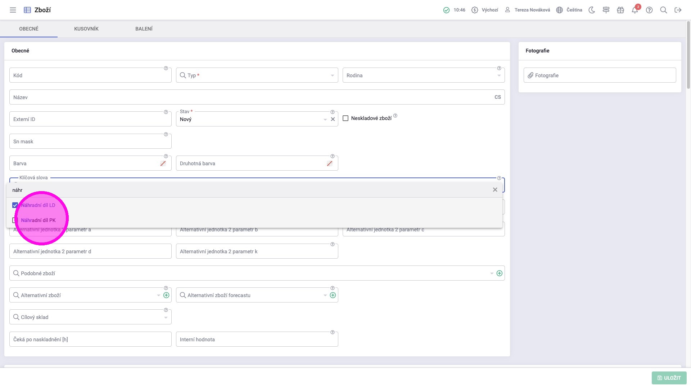Open notifications bell icon
691x388 pixels.
[635, 10]
